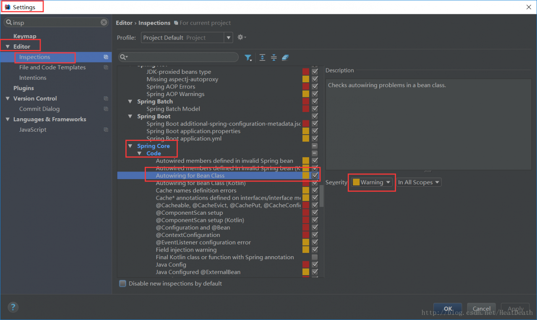Image resolution: width=537 pixels, height=320 pixels.
Task: Click the Expand All inspections icon
Action: point(262,57)
